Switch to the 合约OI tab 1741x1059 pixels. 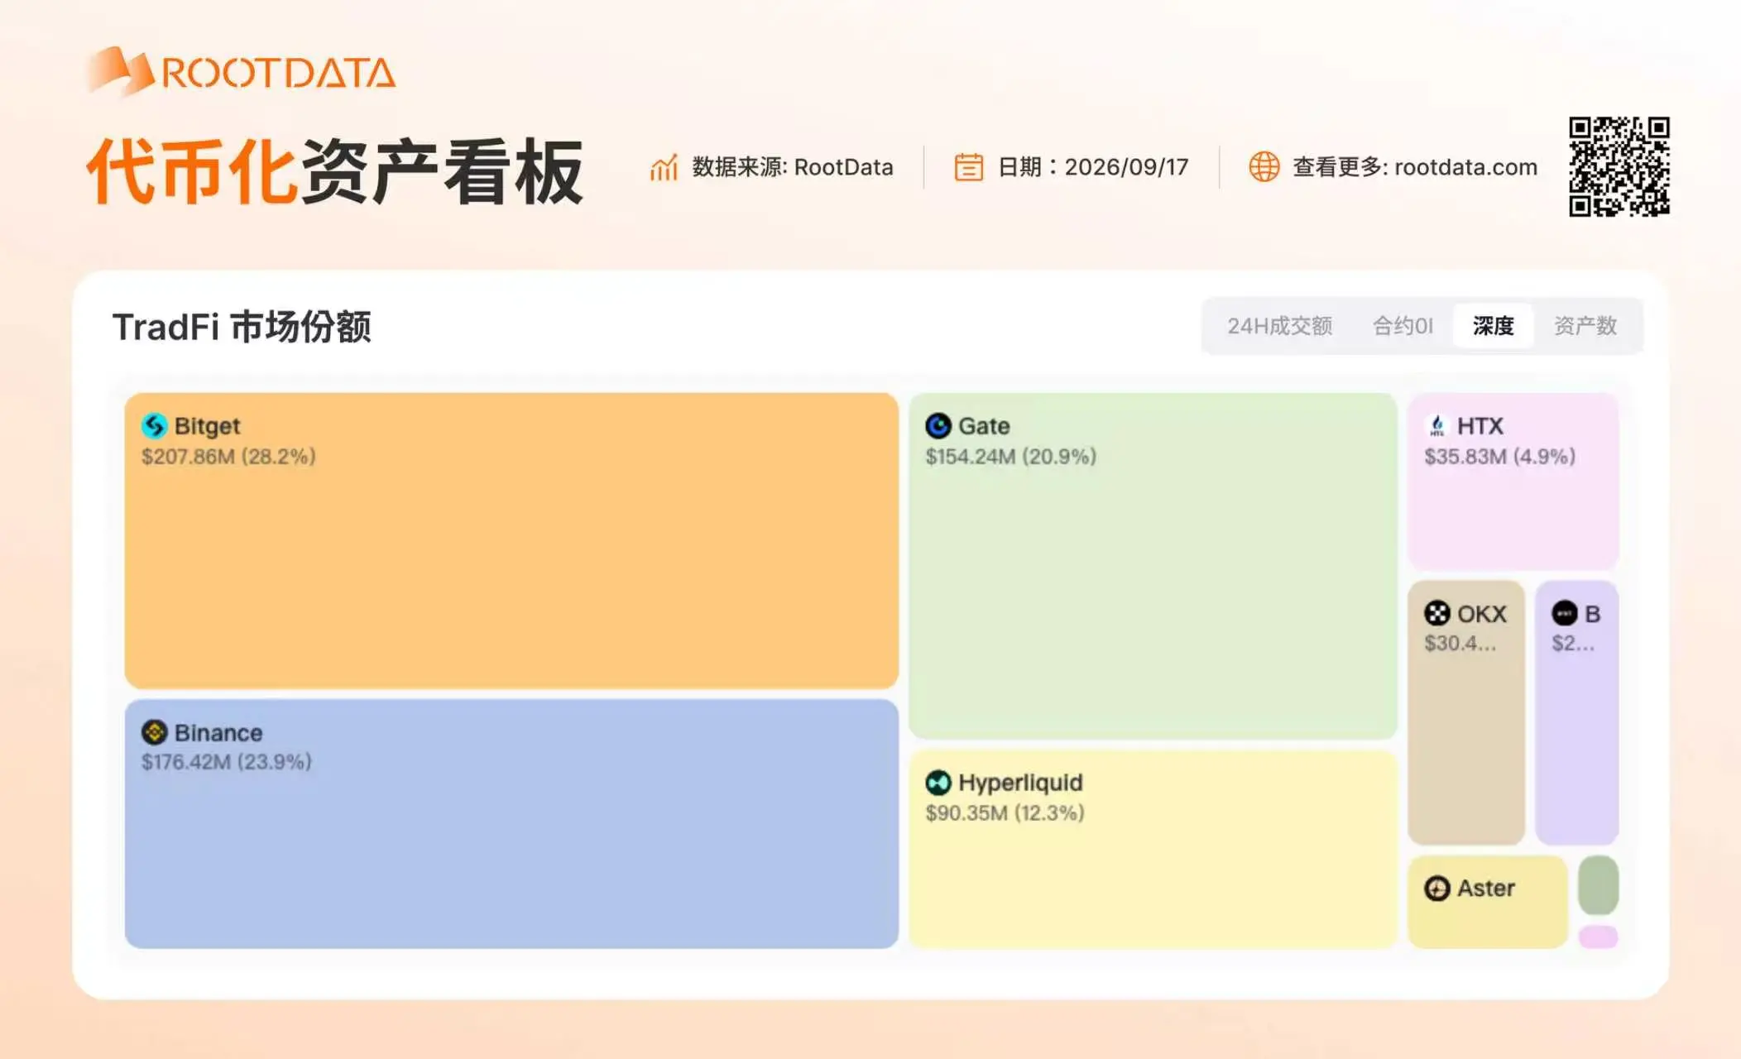(1403, 326)
